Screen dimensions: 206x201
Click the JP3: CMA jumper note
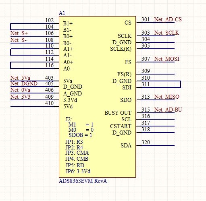click(x=77, y=153)
